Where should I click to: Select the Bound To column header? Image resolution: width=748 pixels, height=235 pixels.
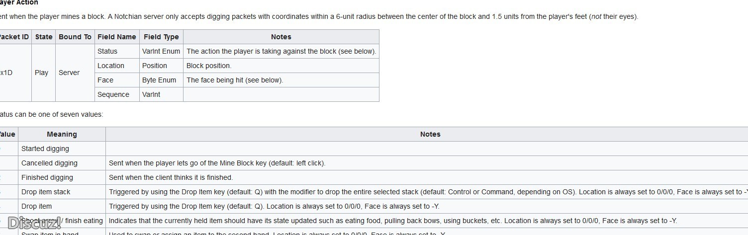[x=75, y=37]
